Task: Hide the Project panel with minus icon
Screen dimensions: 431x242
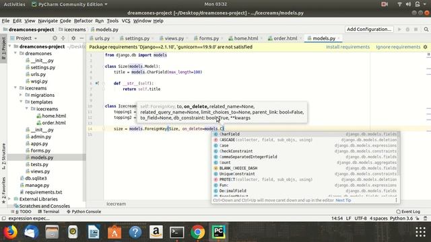Action: (x=81, y=38)
